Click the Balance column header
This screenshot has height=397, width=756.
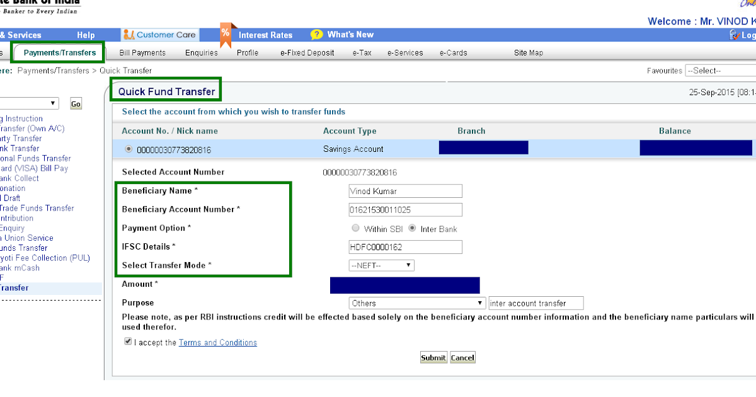pyautogui.click(x=675, y=131)
